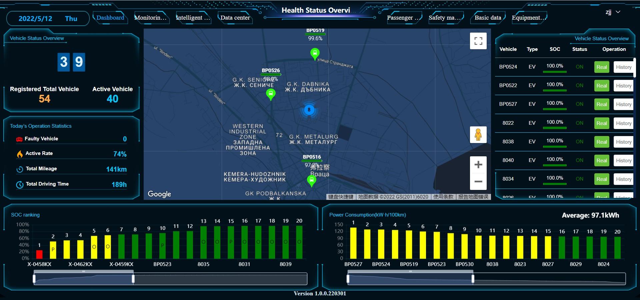Viewport: 640px width, 300px height.
Task: Click History button for BP0527
Action: pyautogui.click(x=623, y=104)
